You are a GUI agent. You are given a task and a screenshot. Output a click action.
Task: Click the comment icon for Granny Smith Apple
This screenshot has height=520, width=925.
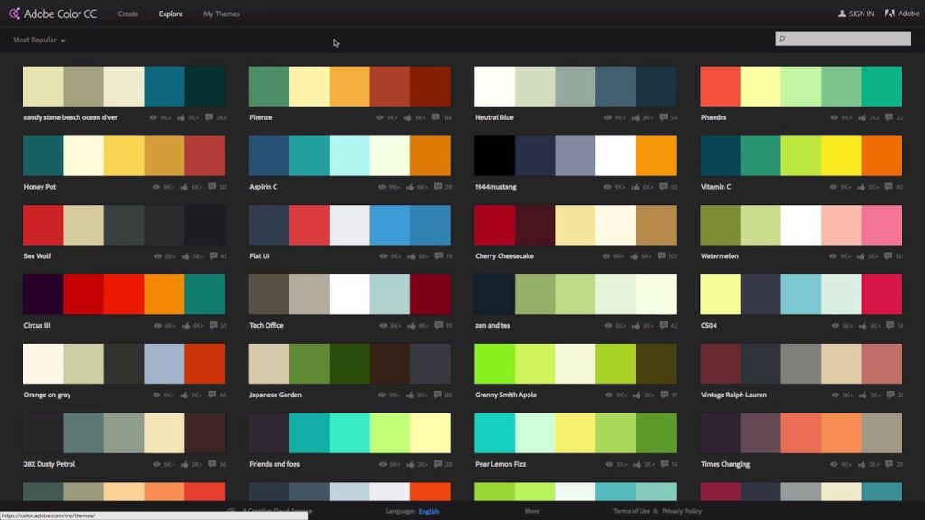(665, 395)
